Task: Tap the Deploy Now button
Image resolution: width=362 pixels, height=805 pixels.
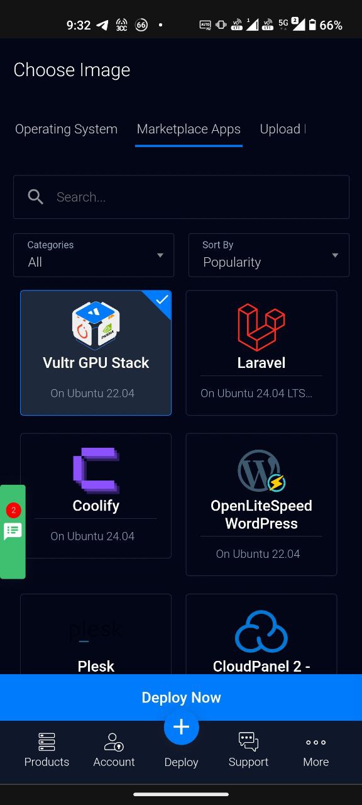Action: [x=181, y=697]
